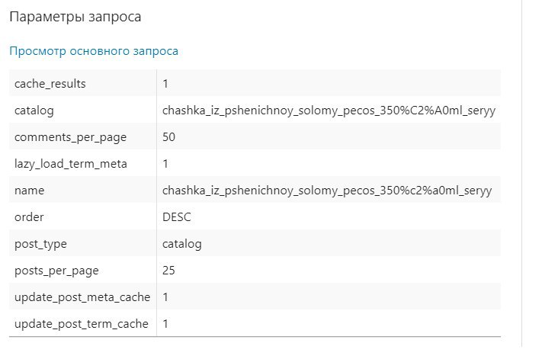
Task: Select the update_post_meta_cache parameter name
Action: point(82,296)
